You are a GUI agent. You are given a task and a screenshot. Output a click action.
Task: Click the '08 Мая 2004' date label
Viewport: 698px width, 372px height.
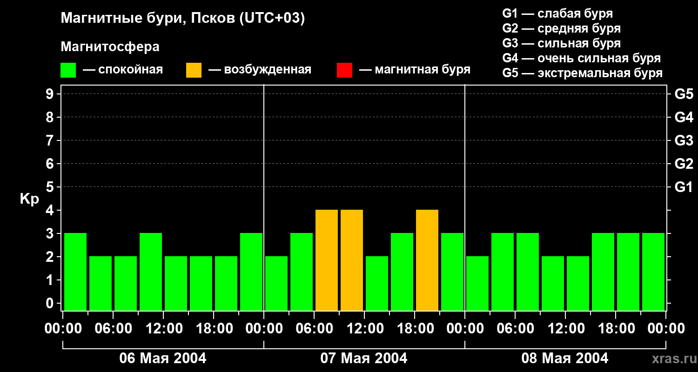pos(565,358)
